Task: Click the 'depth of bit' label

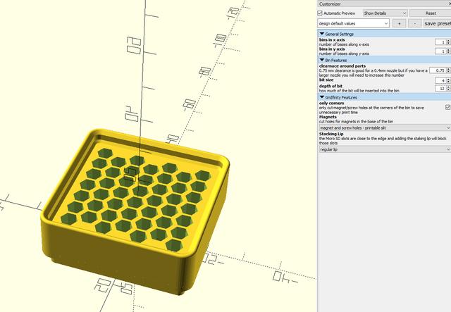Action: click(330, 86)
